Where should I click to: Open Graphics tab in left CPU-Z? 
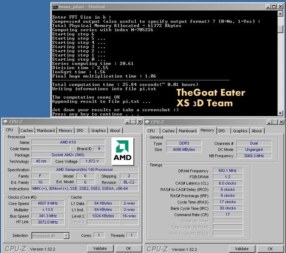tap(98, 131)
